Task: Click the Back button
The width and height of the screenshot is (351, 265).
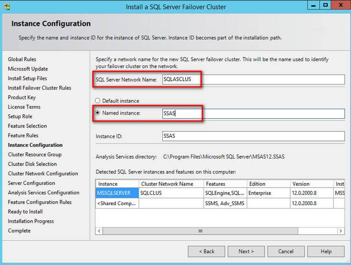Action: (x=207, y=251)
